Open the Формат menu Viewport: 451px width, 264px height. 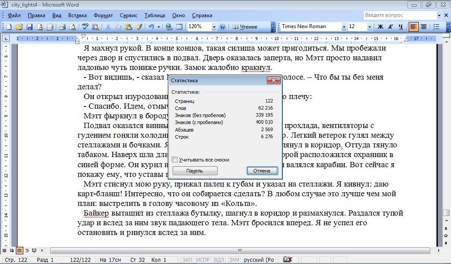point(103,15)
